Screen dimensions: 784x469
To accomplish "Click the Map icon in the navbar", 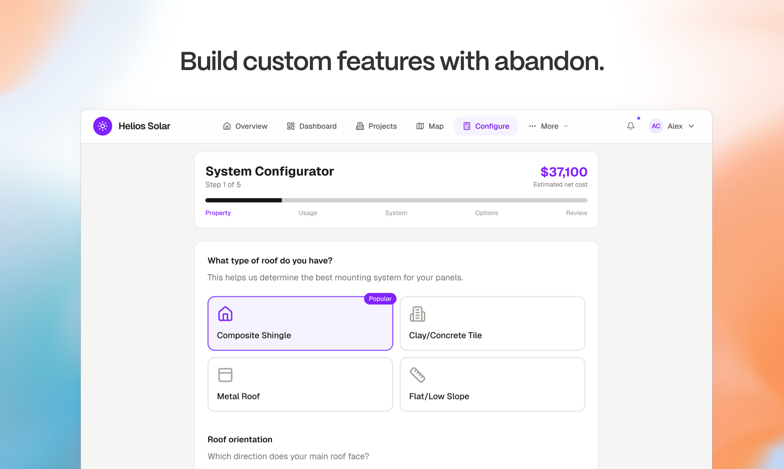I will tap(420, 126).
